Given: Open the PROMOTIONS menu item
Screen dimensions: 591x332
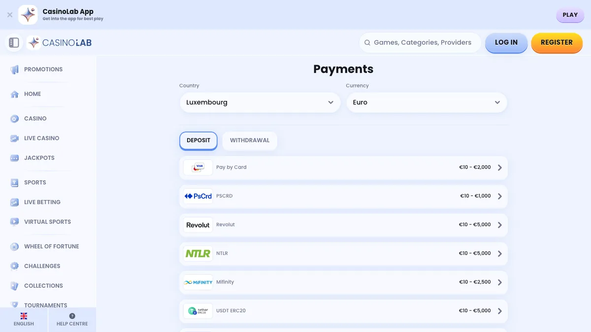Looking at the screenshot, I should pos(43,69).
